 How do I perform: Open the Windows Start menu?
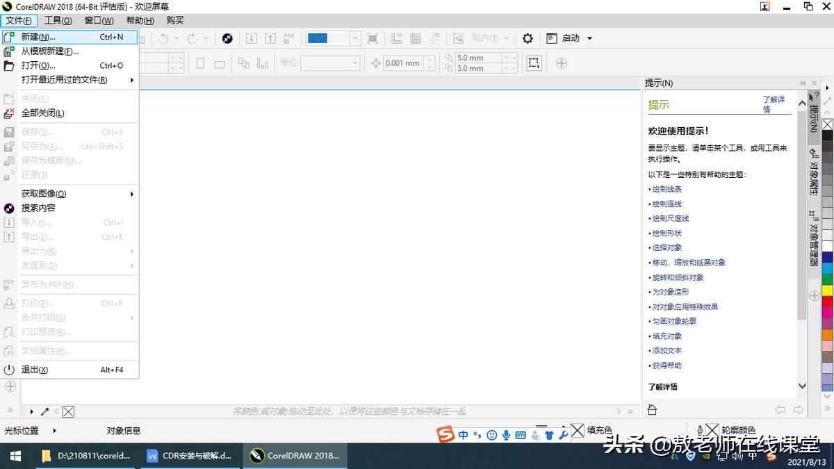click(15, 456)
